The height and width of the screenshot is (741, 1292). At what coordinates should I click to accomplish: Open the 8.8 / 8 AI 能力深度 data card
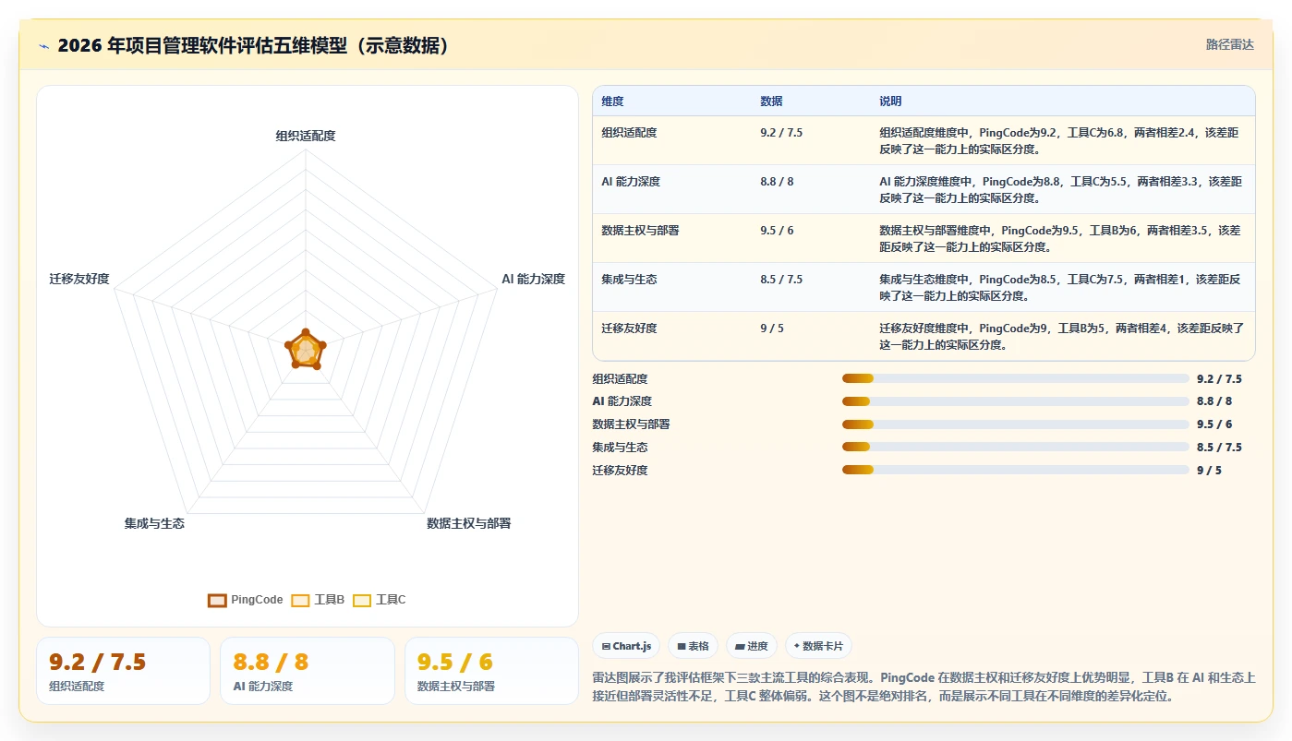pyautogui.click(x=307, y=671)
